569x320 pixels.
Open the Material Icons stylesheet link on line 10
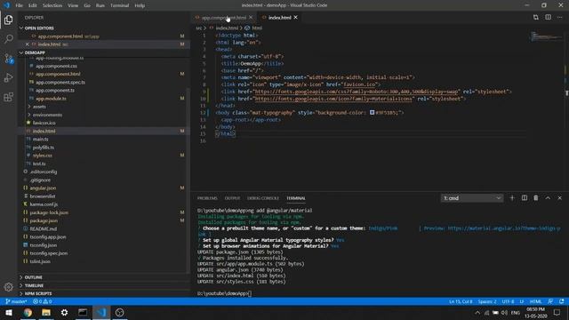coord(333,99)
